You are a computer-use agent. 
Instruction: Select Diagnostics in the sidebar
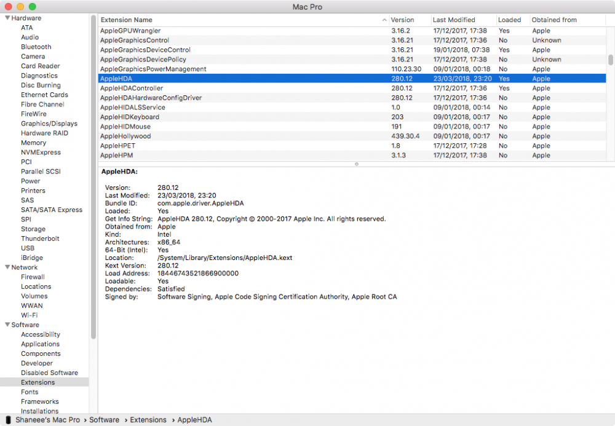click(x=39, y=76)
